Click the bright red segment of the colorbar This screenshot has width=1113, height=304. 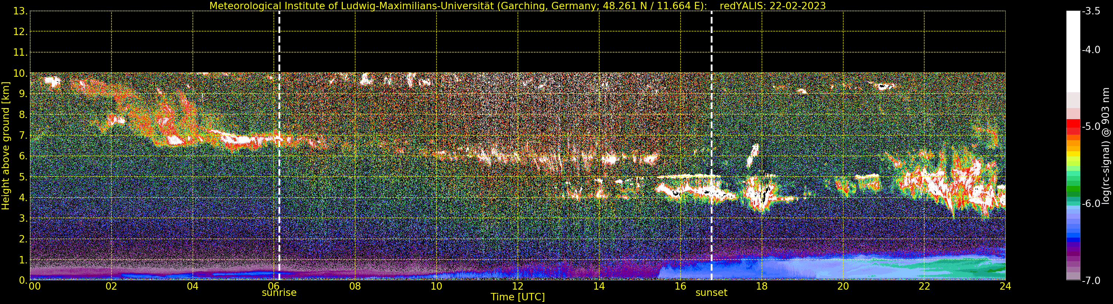(1073, 123)
